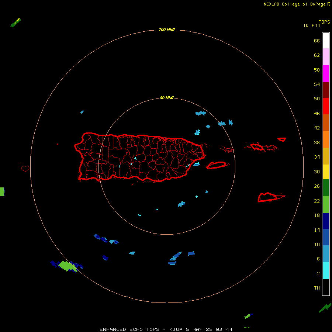Image resolution: width=332 pixels, height=332 pixels.
Task: Pick the bright orange legend swatch
Action: (x=326, y=139)
